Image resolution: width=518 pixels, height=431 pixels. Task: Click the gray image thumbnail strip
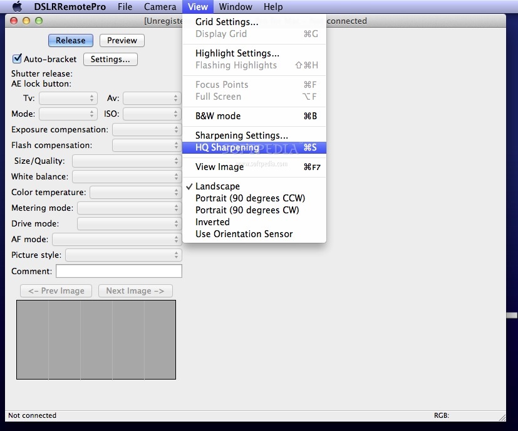tap(96, 339)
